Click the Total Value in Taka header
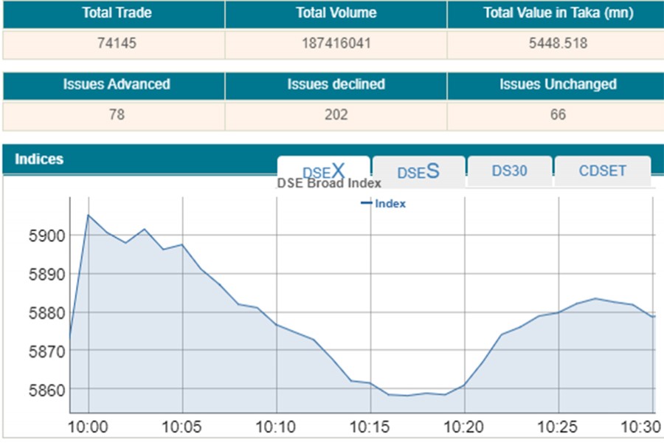Image resolution: width=664 pixels, height=443 pixels. point(553,13)
